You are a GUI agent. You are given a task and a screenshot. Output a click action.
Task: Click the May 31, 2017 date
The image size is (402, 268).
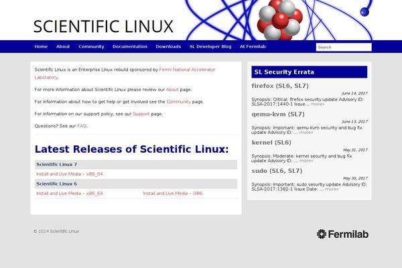point(355,150)
